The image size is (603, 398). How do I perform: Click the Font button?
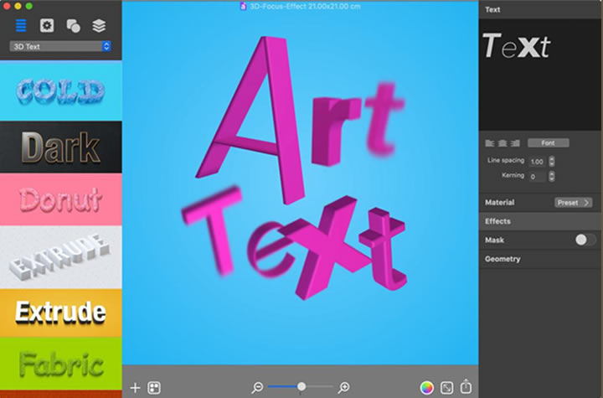(549, 142)
